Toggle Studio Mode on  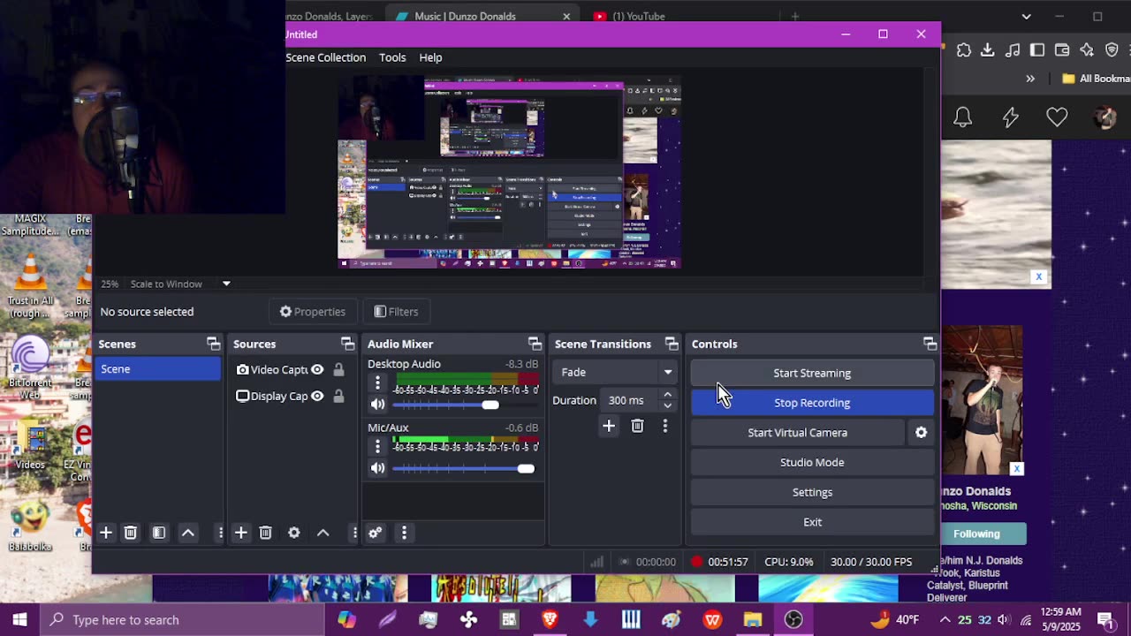[x=812, y=462]
